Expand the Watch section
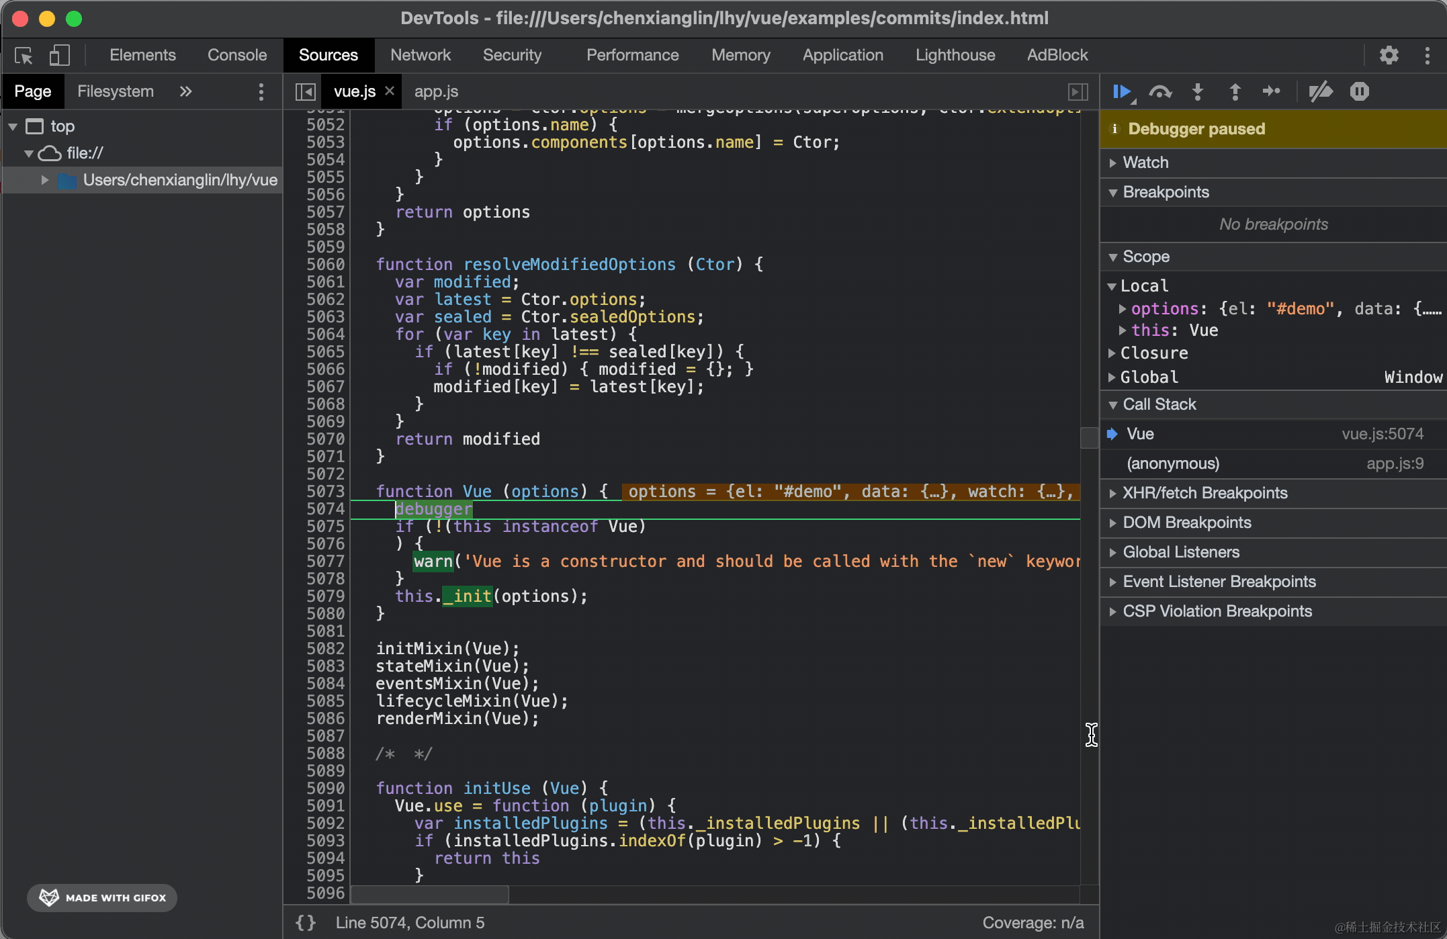1447x939 pixels. click(1144, 162)
